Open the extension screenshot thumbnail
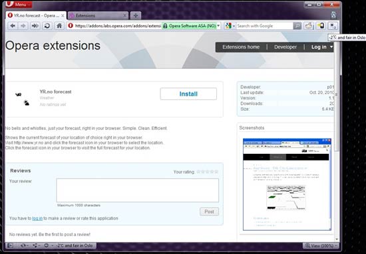The width and height of the screenshot is (366, 254). tap(287, 184)
